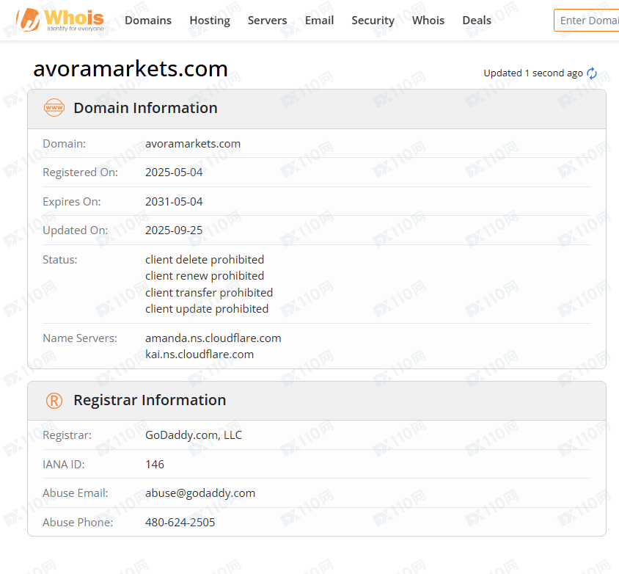Open the Domains menu

pyautogui.click(x=148, y=21)
